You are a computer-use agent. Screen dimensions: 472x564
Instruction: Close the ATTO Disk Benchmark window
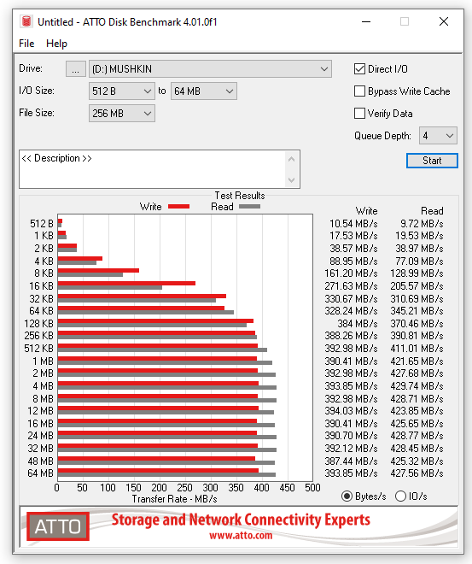444,21
